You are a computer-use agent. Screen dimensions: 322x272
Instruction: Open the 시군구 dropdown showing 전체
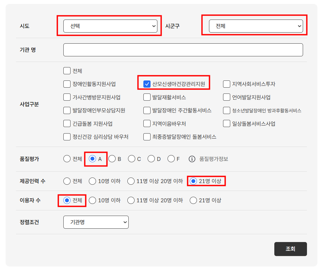click(256, 26)
